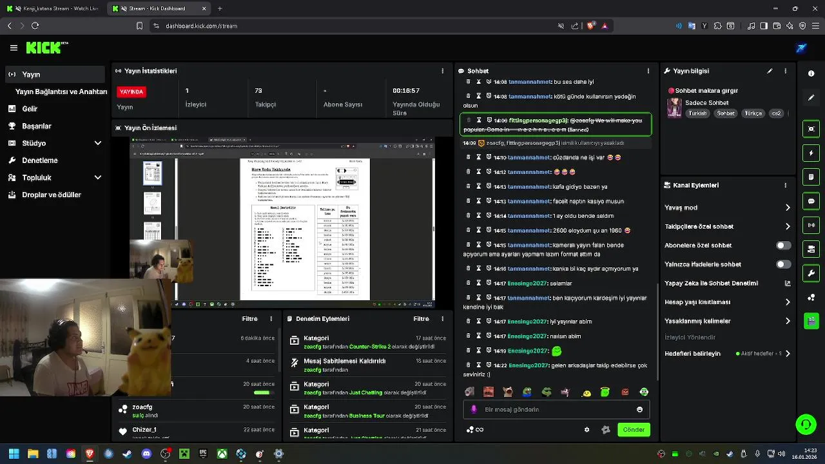Viewport: 825px width, 464px height.
Task: Toggle Yalnızca ifadelerle sohbet switch
Action: pos(783,264)
